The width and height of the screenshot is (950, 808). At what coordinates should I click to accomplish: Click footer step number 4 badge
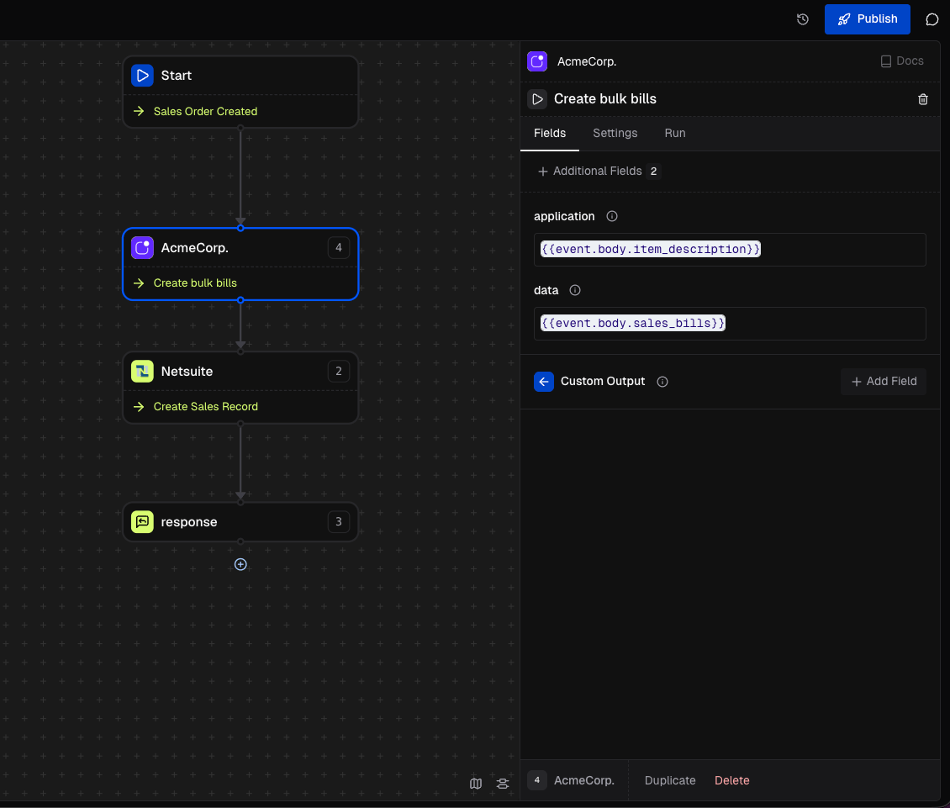(x=537, y=781)
